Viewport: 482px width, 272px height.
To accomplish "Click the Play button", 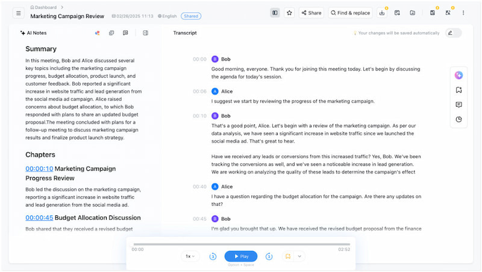I will click(x=241, y=256).
